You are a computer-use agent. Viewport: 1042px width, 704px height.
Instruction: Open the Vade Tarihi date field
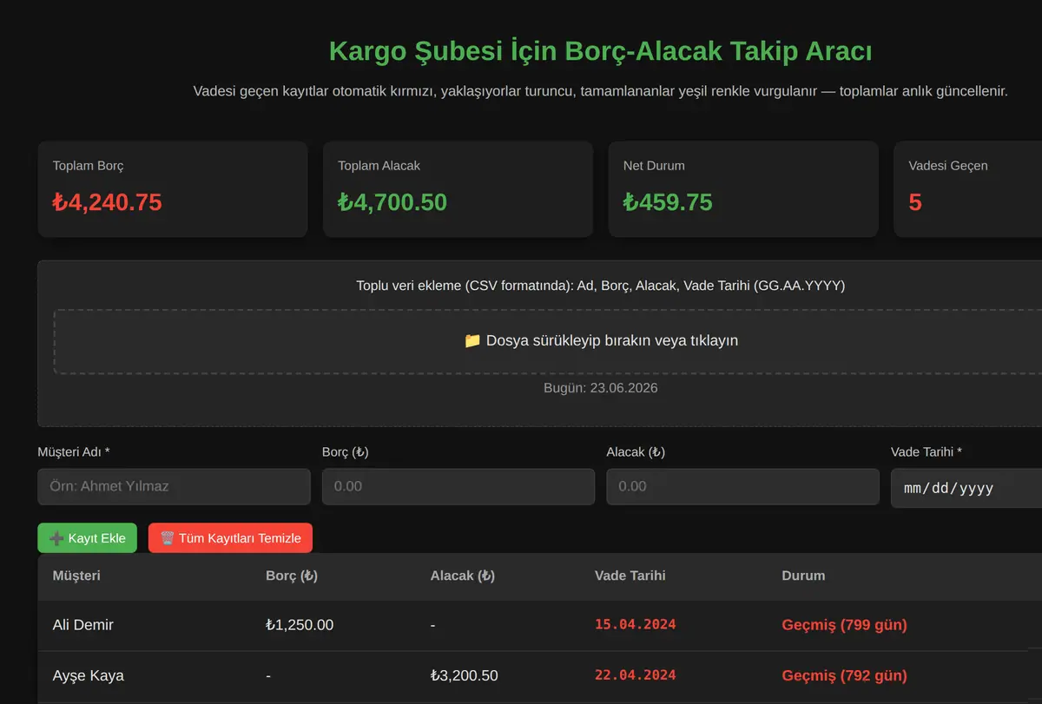point(966,488)
